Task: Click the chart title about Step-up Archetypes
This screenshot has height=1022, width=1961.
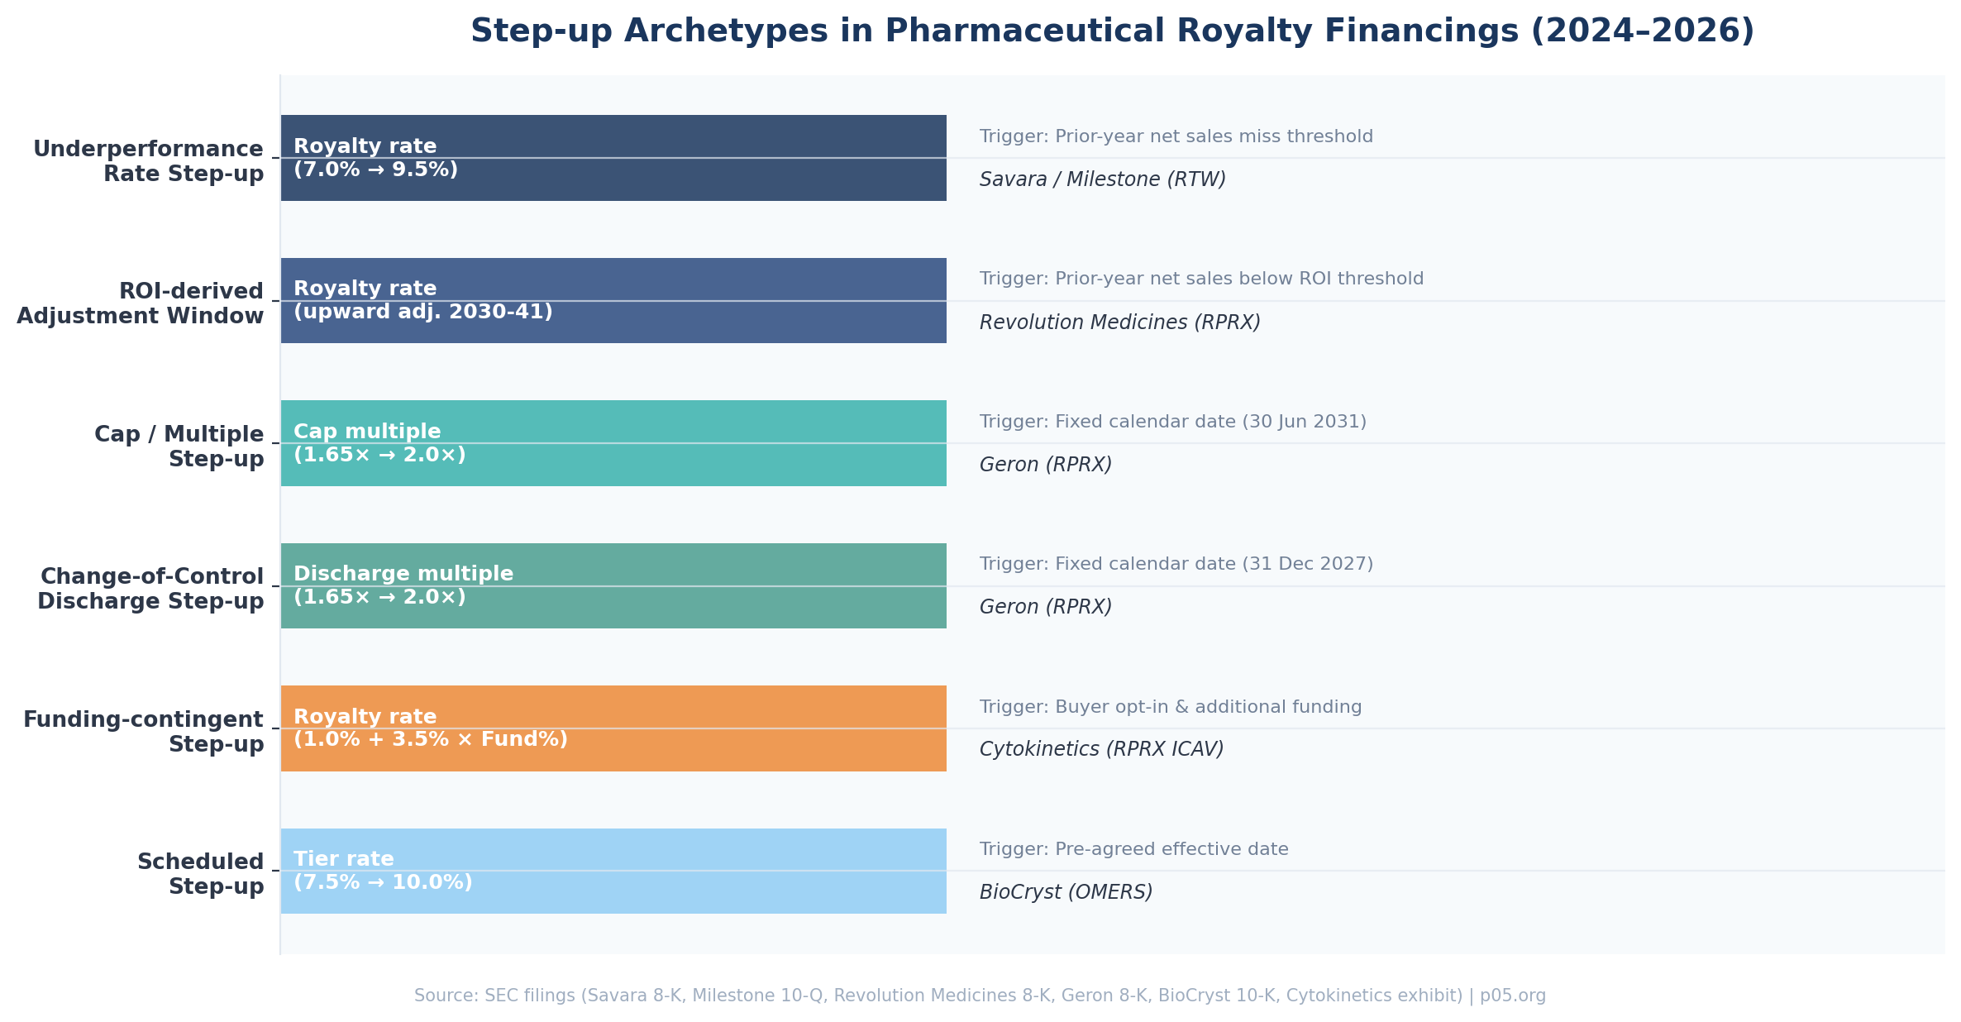Action: (1112, 31)
